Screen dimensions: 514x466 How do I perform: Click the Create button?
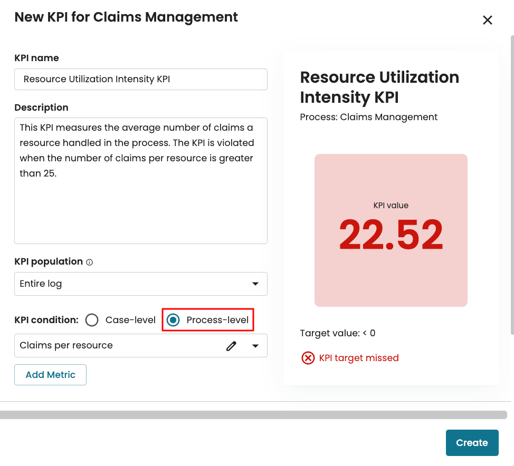[472, 443]
